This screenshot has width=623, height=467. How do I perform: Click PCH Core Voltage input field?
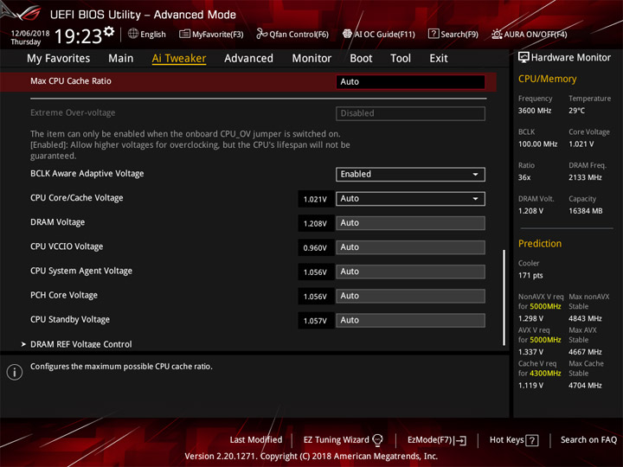click(410, 296)
